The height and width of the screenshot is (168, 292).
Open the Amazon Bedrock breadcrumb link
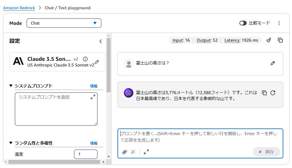coord(19,8)
